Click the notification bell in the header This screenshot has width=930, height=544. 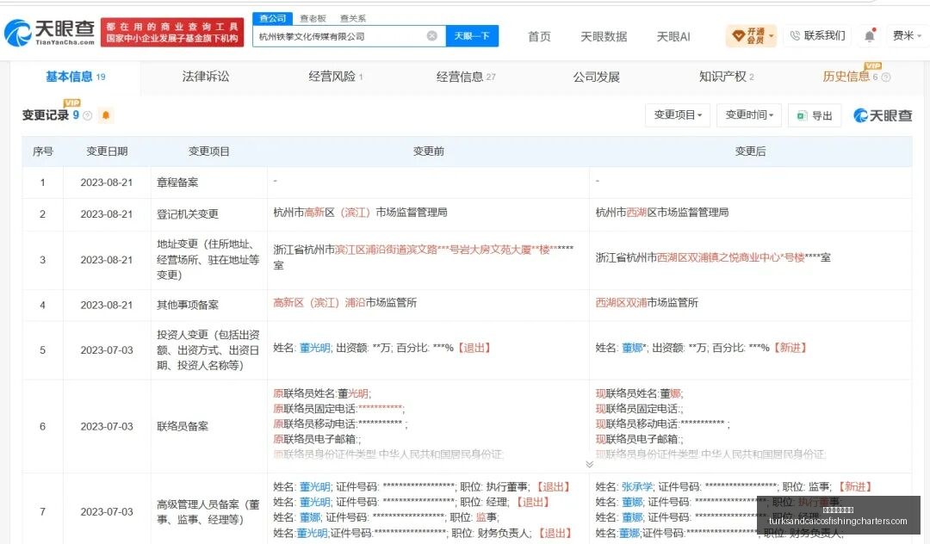coord(870,35)
